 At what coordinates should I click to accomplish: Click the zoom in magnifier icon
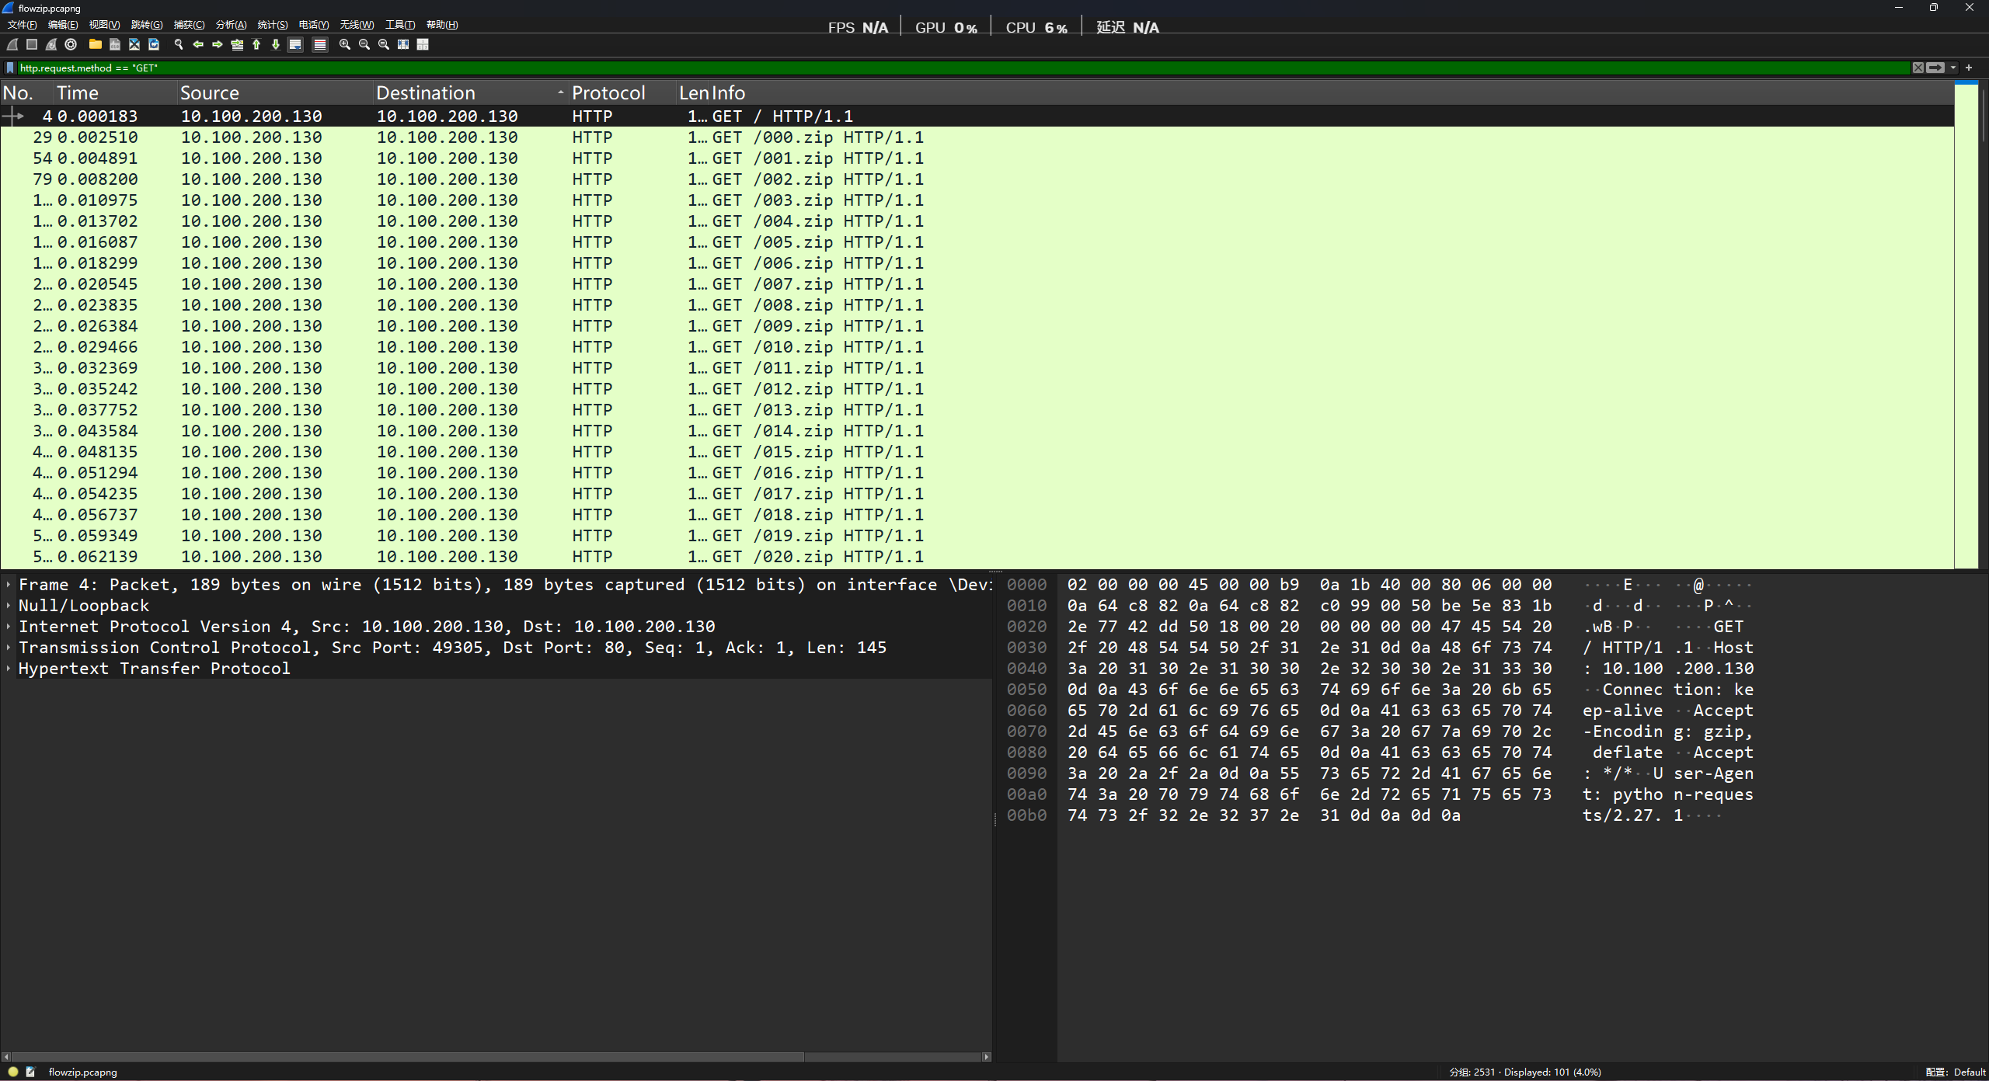pyautogui.click(x=345, y=44)
